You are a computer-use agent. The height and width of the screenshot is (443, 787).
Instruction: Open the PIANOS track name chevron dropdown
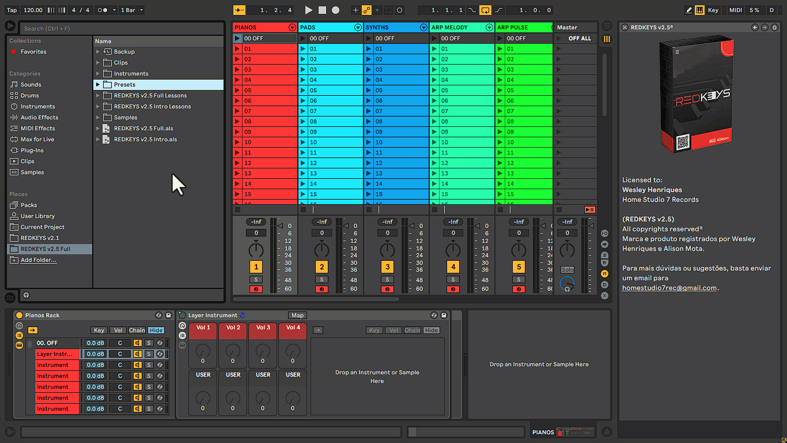coord(293,27)
